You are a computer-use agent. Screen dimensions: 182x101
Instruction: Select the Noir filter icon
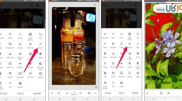[x=105, y=75]
